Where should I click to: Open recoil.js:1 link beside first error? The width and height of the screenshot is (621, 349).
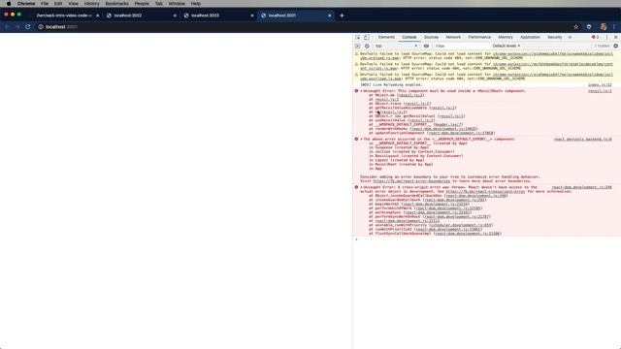(x=600, y=91)
